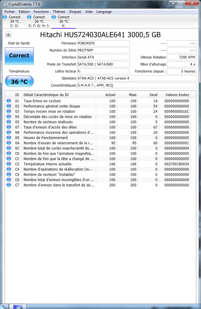Click status orb of attribute 05 secteurs réalloués
This screenshot has width=201, height=309.
[9, 122]
